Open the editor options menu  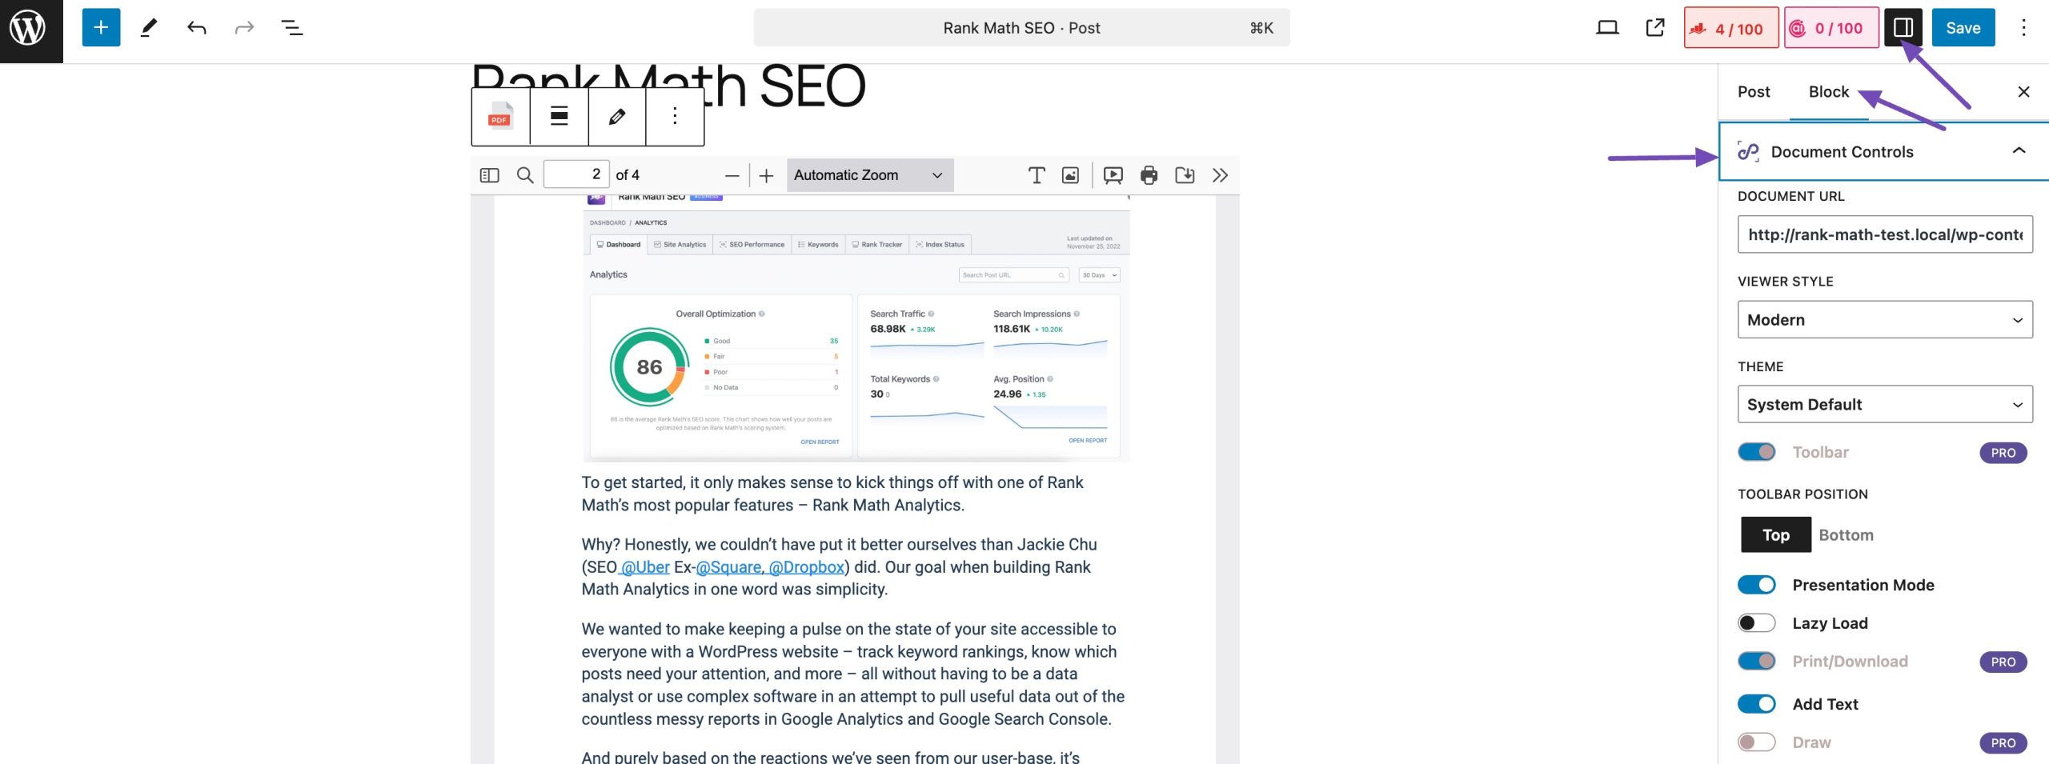2023,28
